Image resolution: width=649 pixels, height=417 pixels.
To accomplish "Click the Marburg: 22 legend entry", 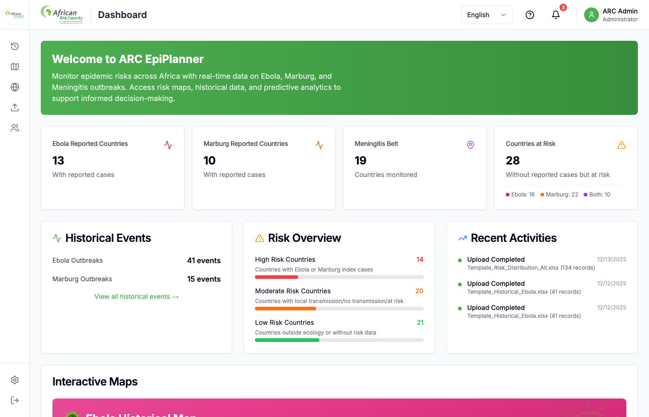I will point(560,195).
